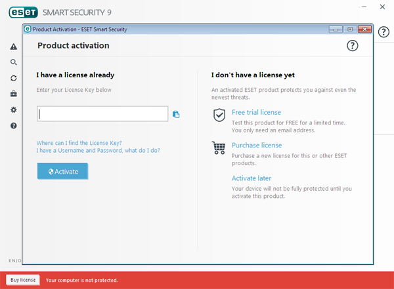Click 'I have a license already' heading
This screenshot has width=394, height=289.
tap(75, 75)
